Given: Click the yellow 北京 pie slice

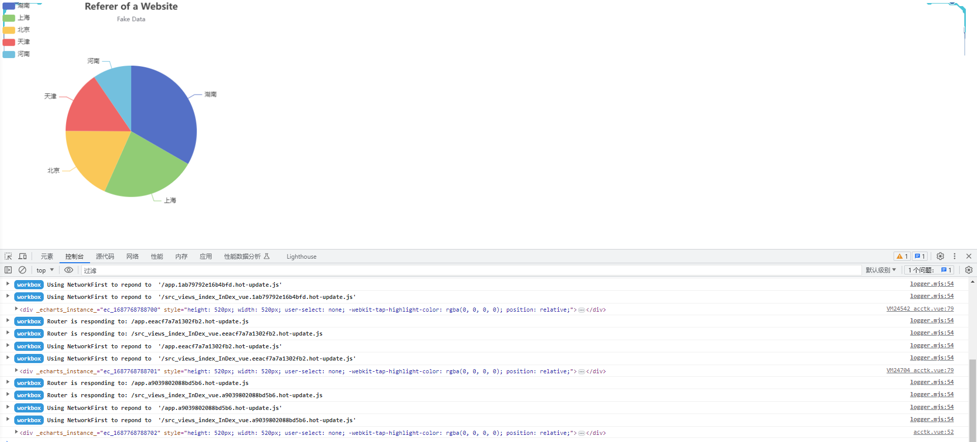Looking at the screenshot, I should coord(96,155).
